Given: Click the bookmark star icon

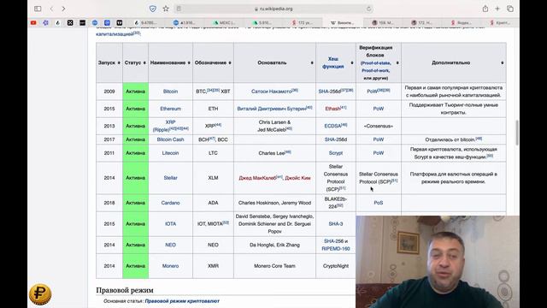Looking at the screenshot, I should click(x=166, y=9).
